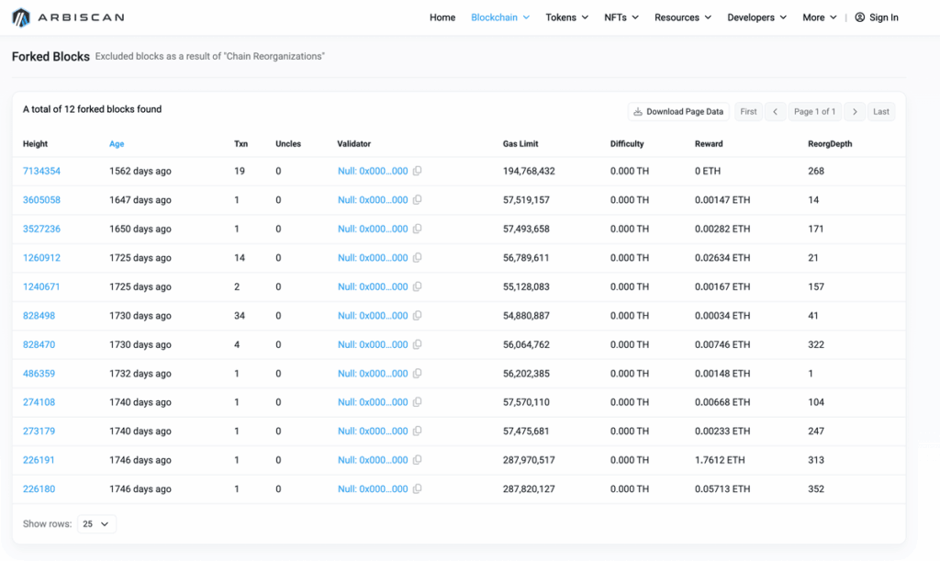The height and width of the screenshot is (561, 940).
Task: Select gas limit 287,970,517 value
Action: (529, 460)
